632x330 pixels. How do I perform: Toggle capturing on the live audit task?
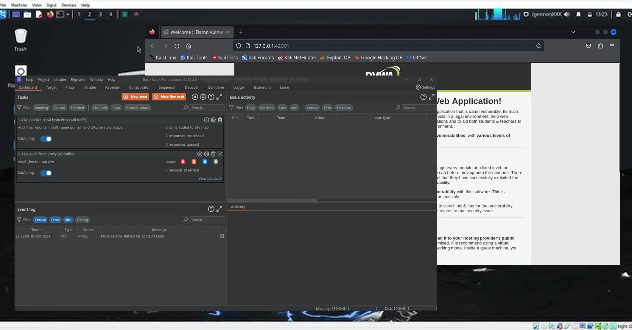click(46, 173)
